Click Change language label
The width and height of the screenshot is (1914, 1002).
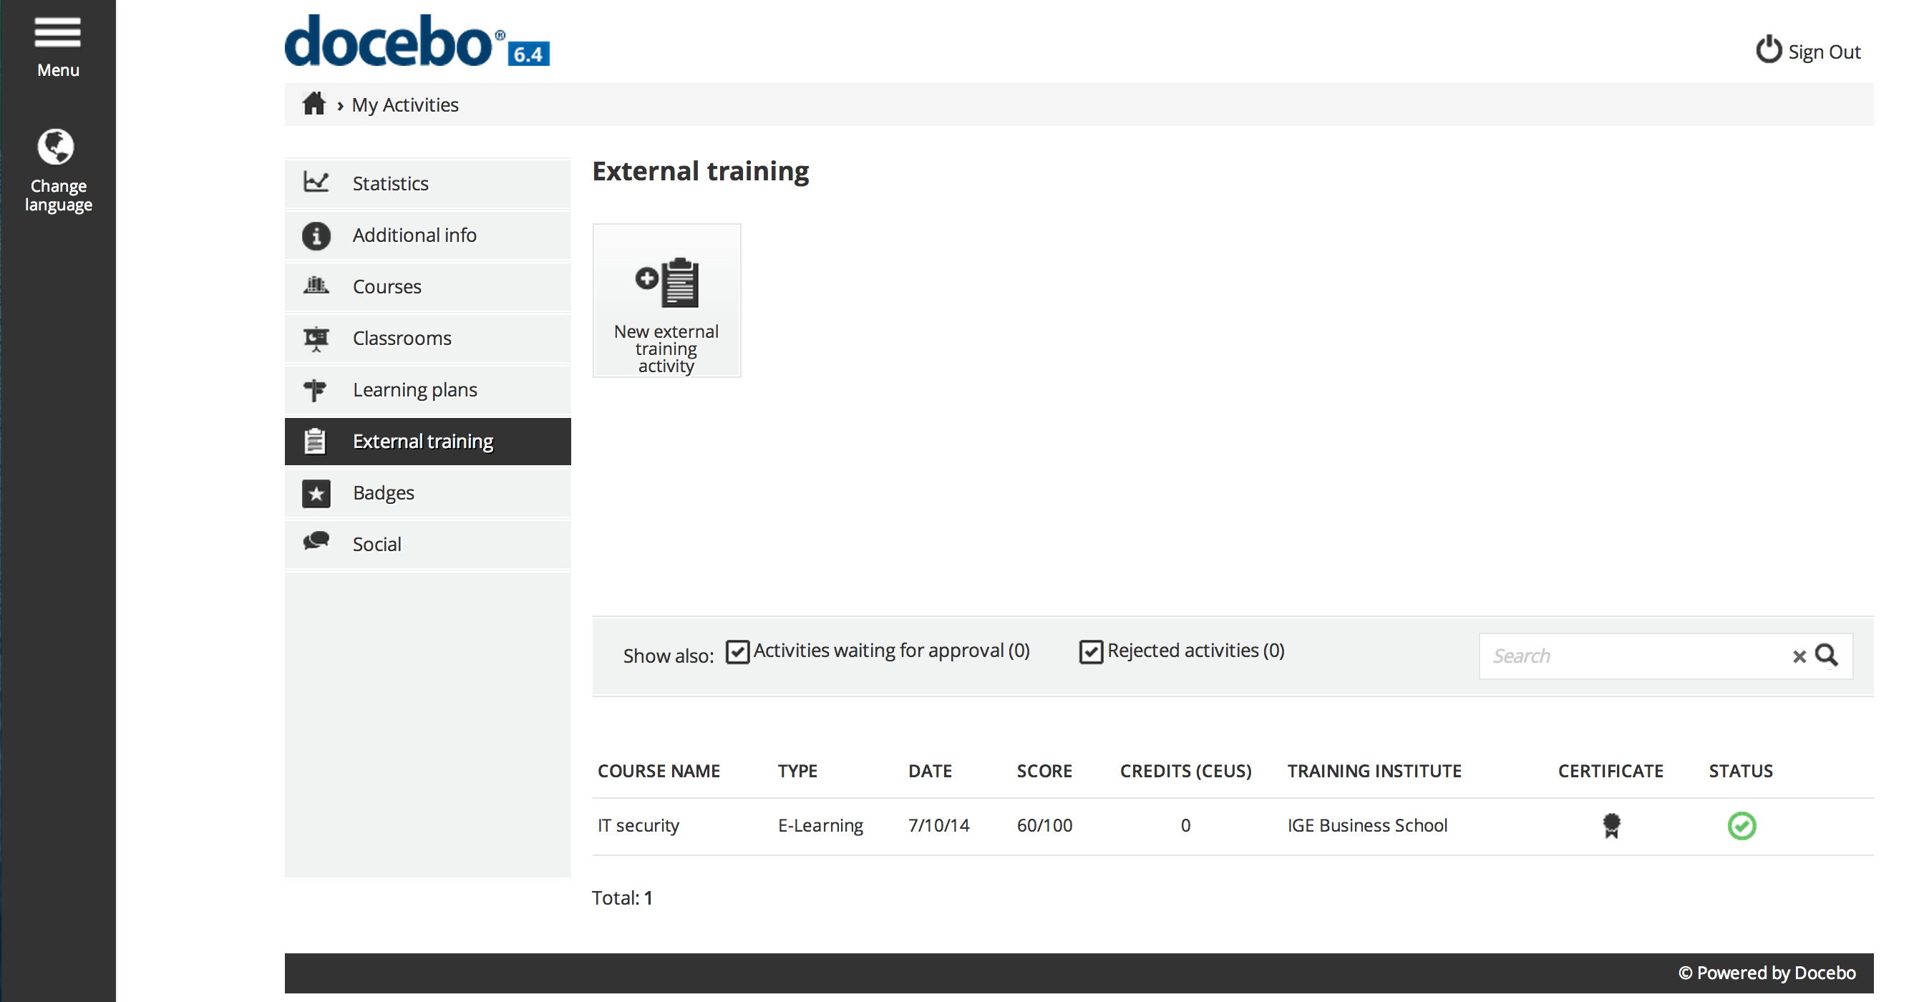(x=58, y=195)
